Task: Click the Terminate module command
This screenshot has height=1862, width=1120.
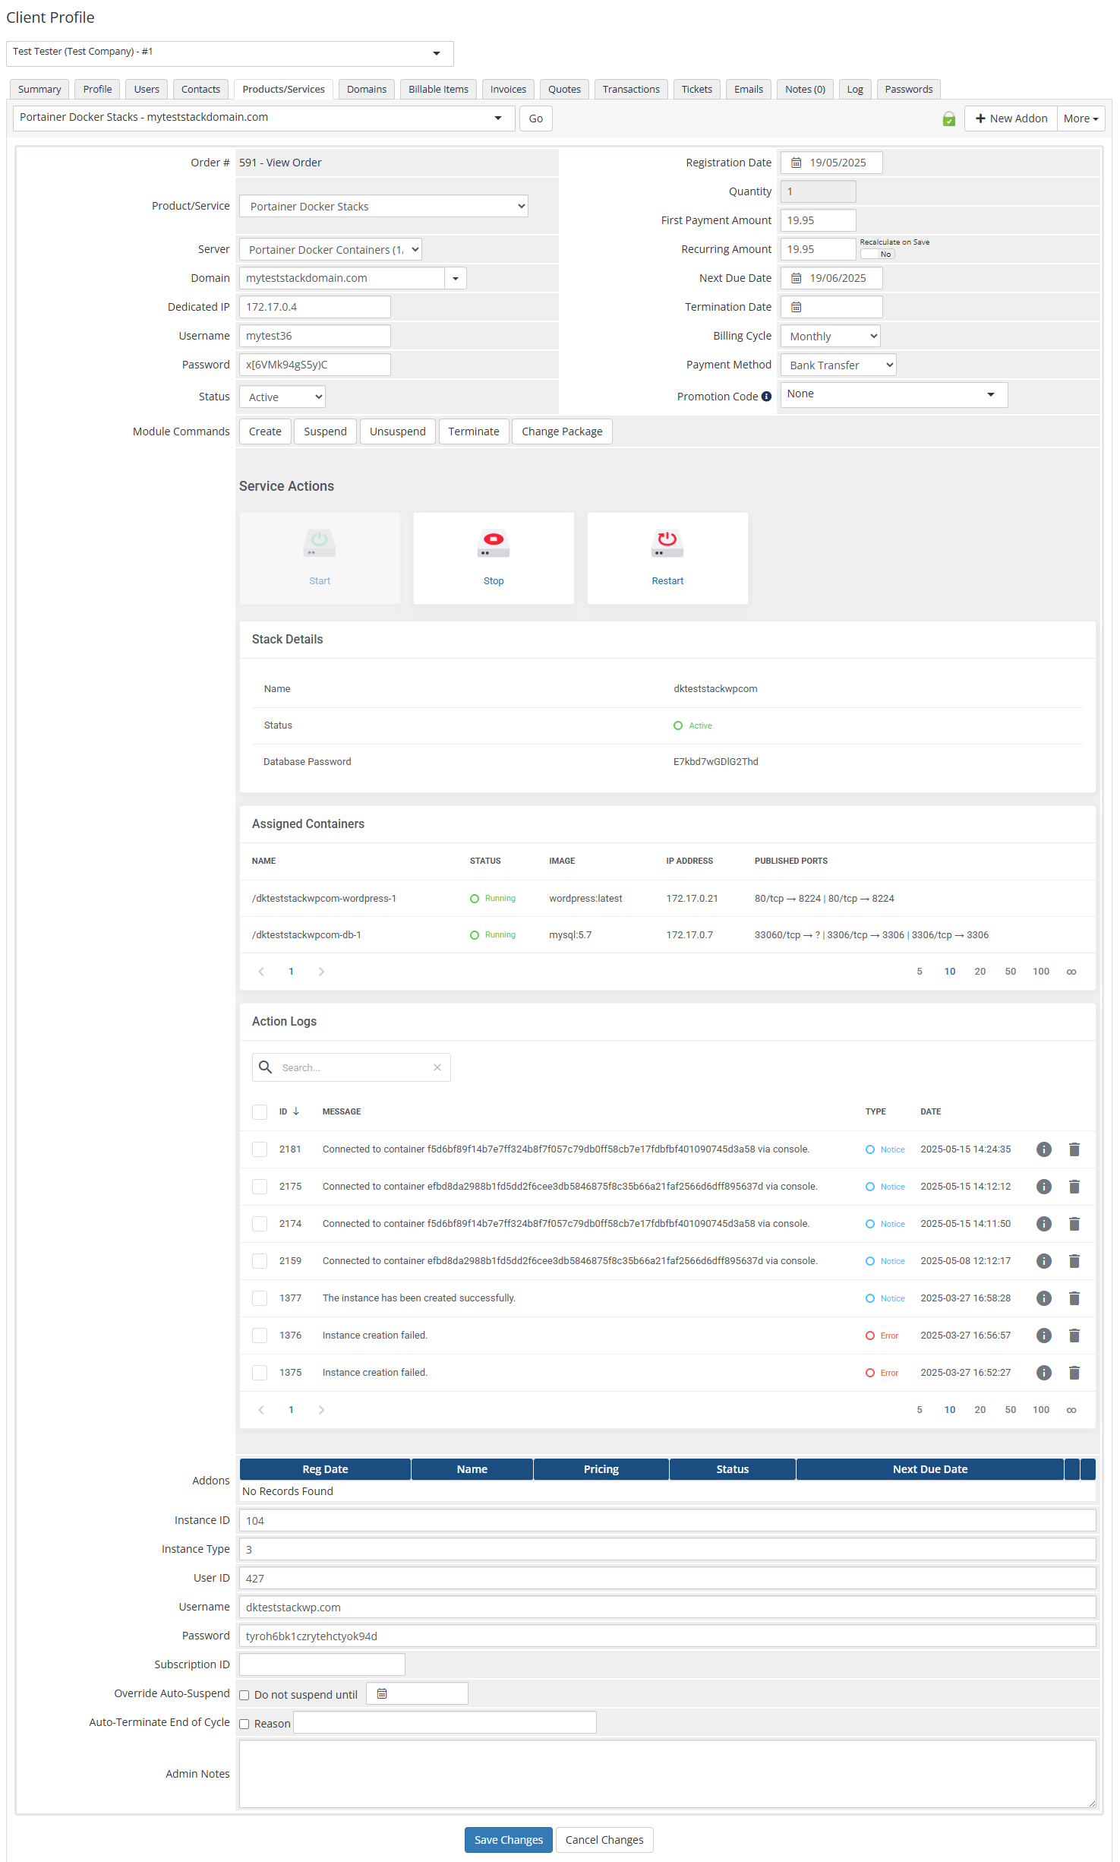Action: pyautogui.click(x=474, y=432)
